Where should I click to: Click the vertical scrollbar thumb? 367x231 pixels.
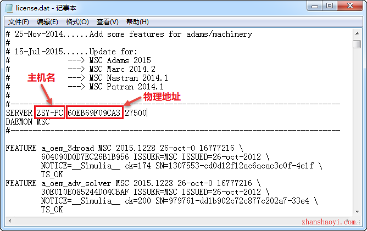[357, 44]
